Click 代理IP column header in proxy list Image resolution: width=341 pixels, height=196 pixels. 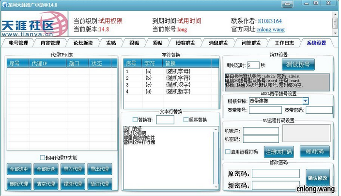(47, 63)
